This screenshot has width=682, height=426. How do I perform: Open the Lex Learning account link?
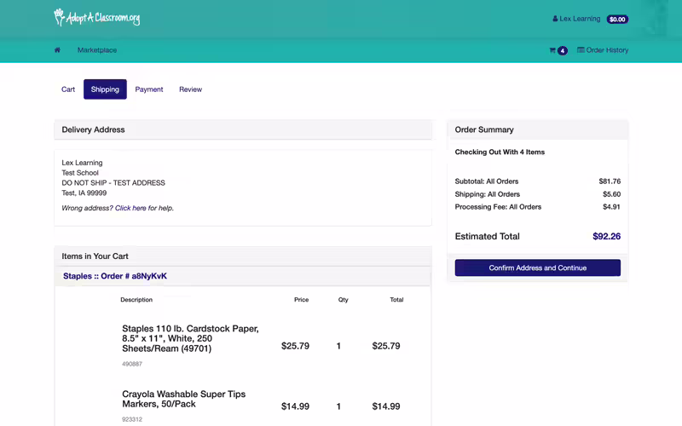(580, 19)
